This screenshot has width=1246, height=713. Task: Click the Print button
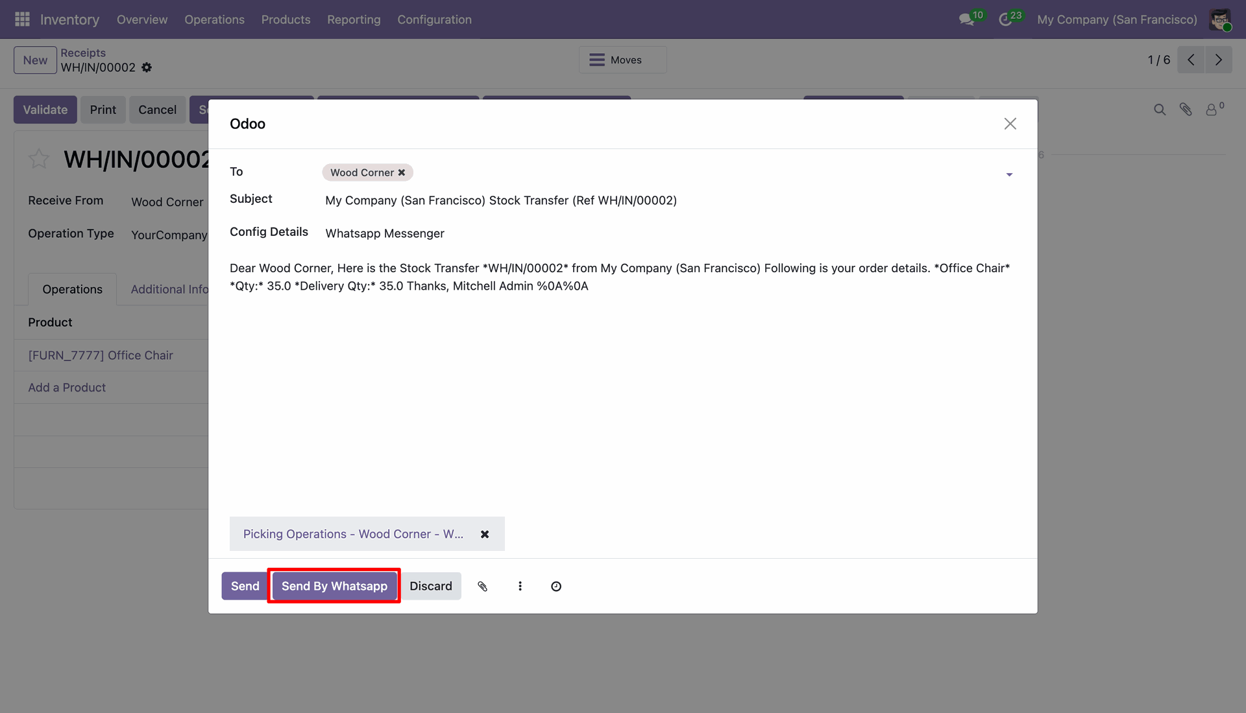[x=103, y=110]
